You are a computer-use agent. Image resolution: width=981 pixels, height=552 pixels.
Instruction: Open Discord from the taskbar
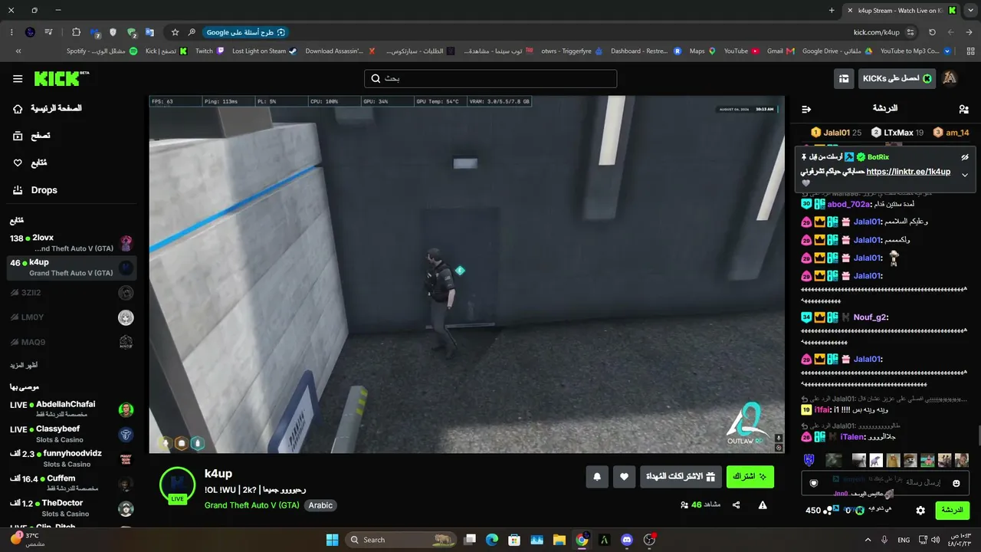627,540
